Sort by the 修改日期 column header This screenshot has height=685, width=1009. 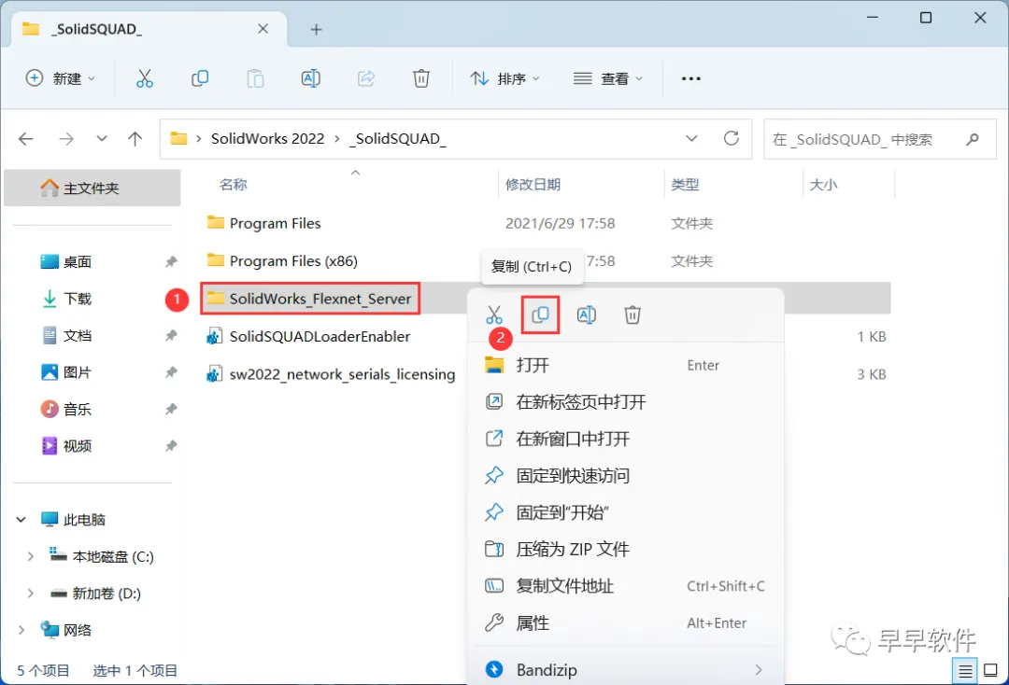point(533,185)
